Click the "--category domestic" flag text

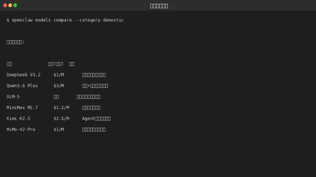[99, 20]
